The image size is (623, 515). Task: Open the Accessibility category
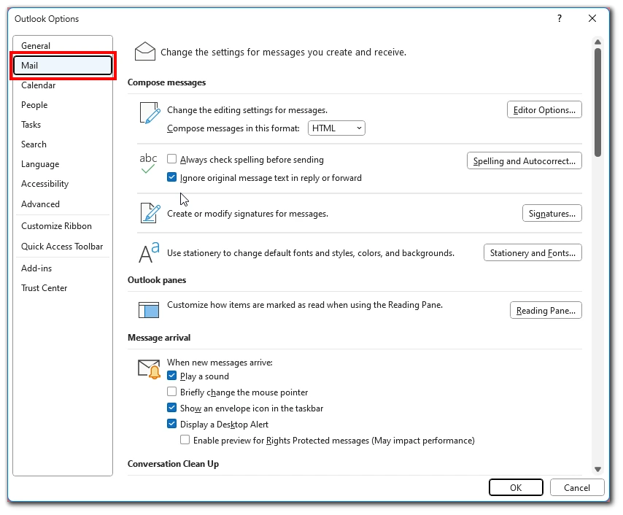pos(63,184)
